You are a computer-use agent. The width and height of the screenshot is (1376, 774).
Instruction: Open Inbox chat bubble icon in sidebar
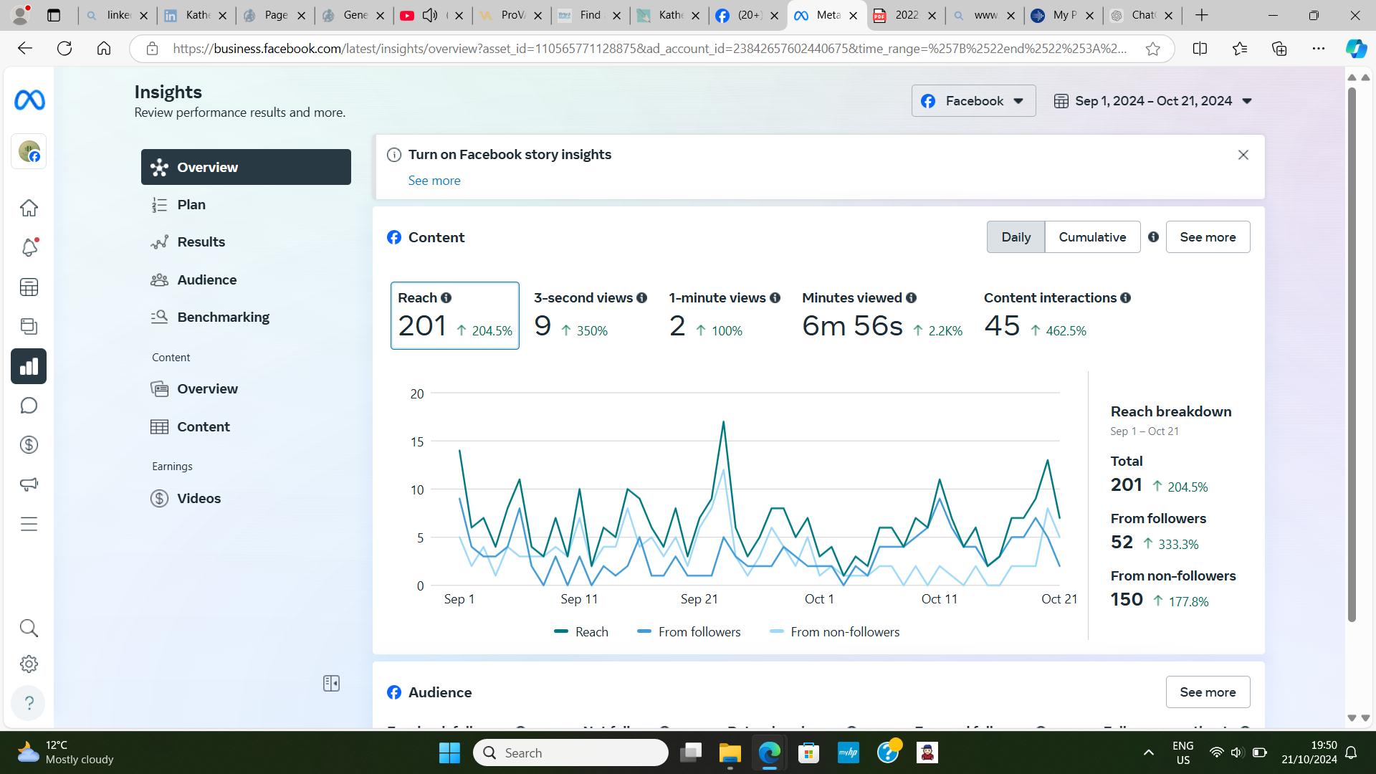[29, 406]
